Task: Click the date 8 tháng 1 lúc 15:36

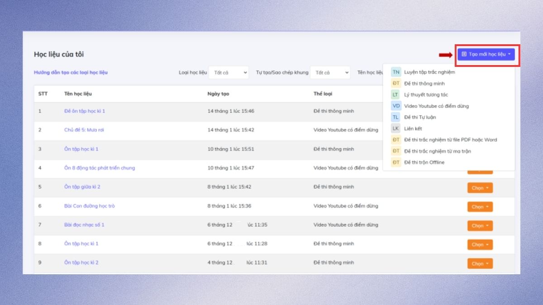Action: click(x=229, y=206)
